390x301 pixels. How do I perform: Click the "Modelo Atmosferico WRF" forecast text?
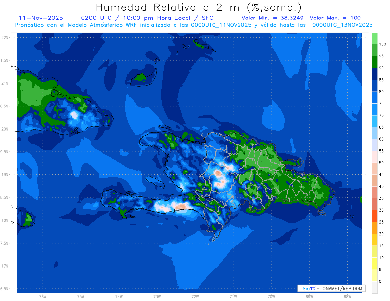pyautogui.click(x=105, y=25)
